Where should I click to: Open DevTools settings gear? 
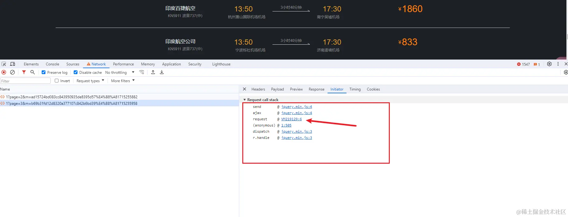[x=549, y=64]
